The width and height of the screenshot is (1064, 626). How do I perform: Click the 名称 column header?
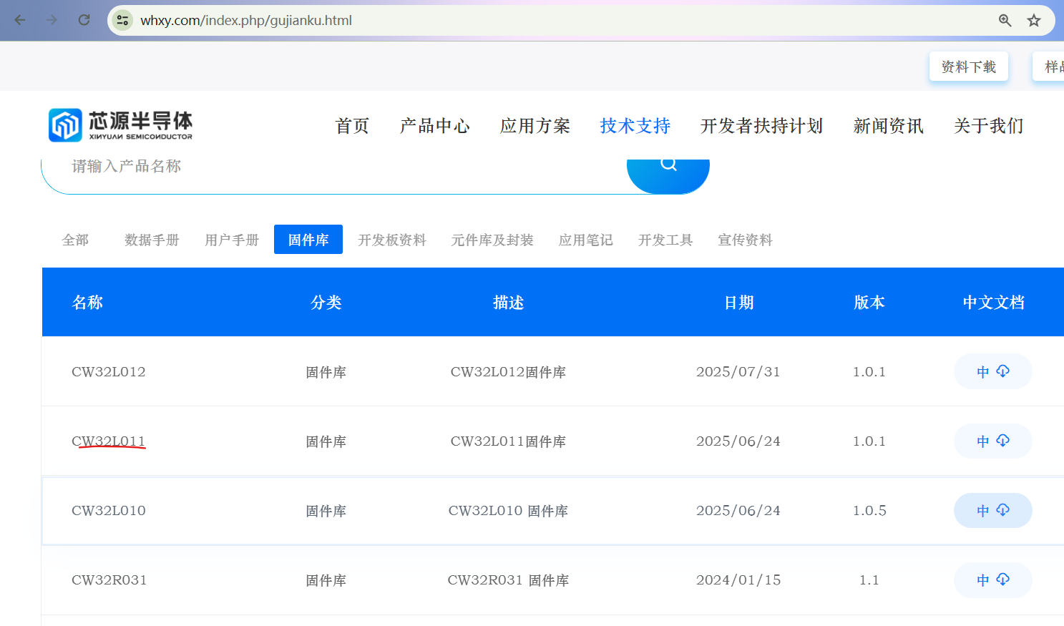pyautogui.click(x=87, y=303)
